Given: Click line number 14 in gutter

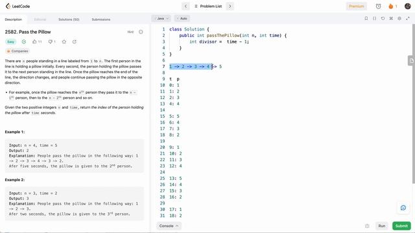Looking at the screenshot, I should [x=163, y=110].
